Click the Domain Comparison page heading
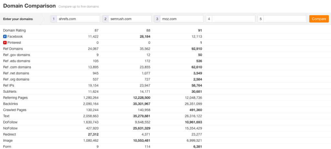This screenshot has height=149, width=331. 29,6
